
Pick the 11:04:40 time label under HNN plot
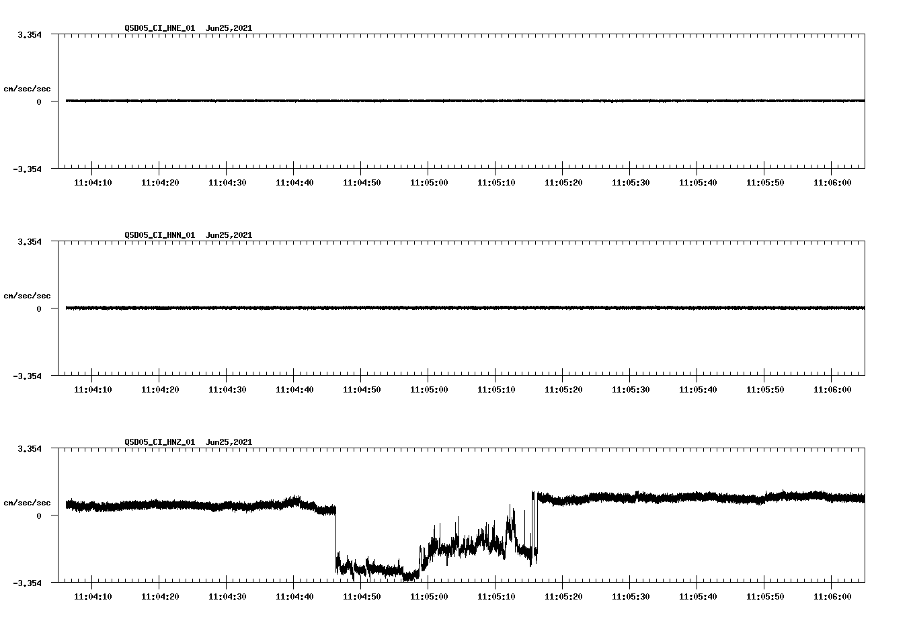click(294, 390)
